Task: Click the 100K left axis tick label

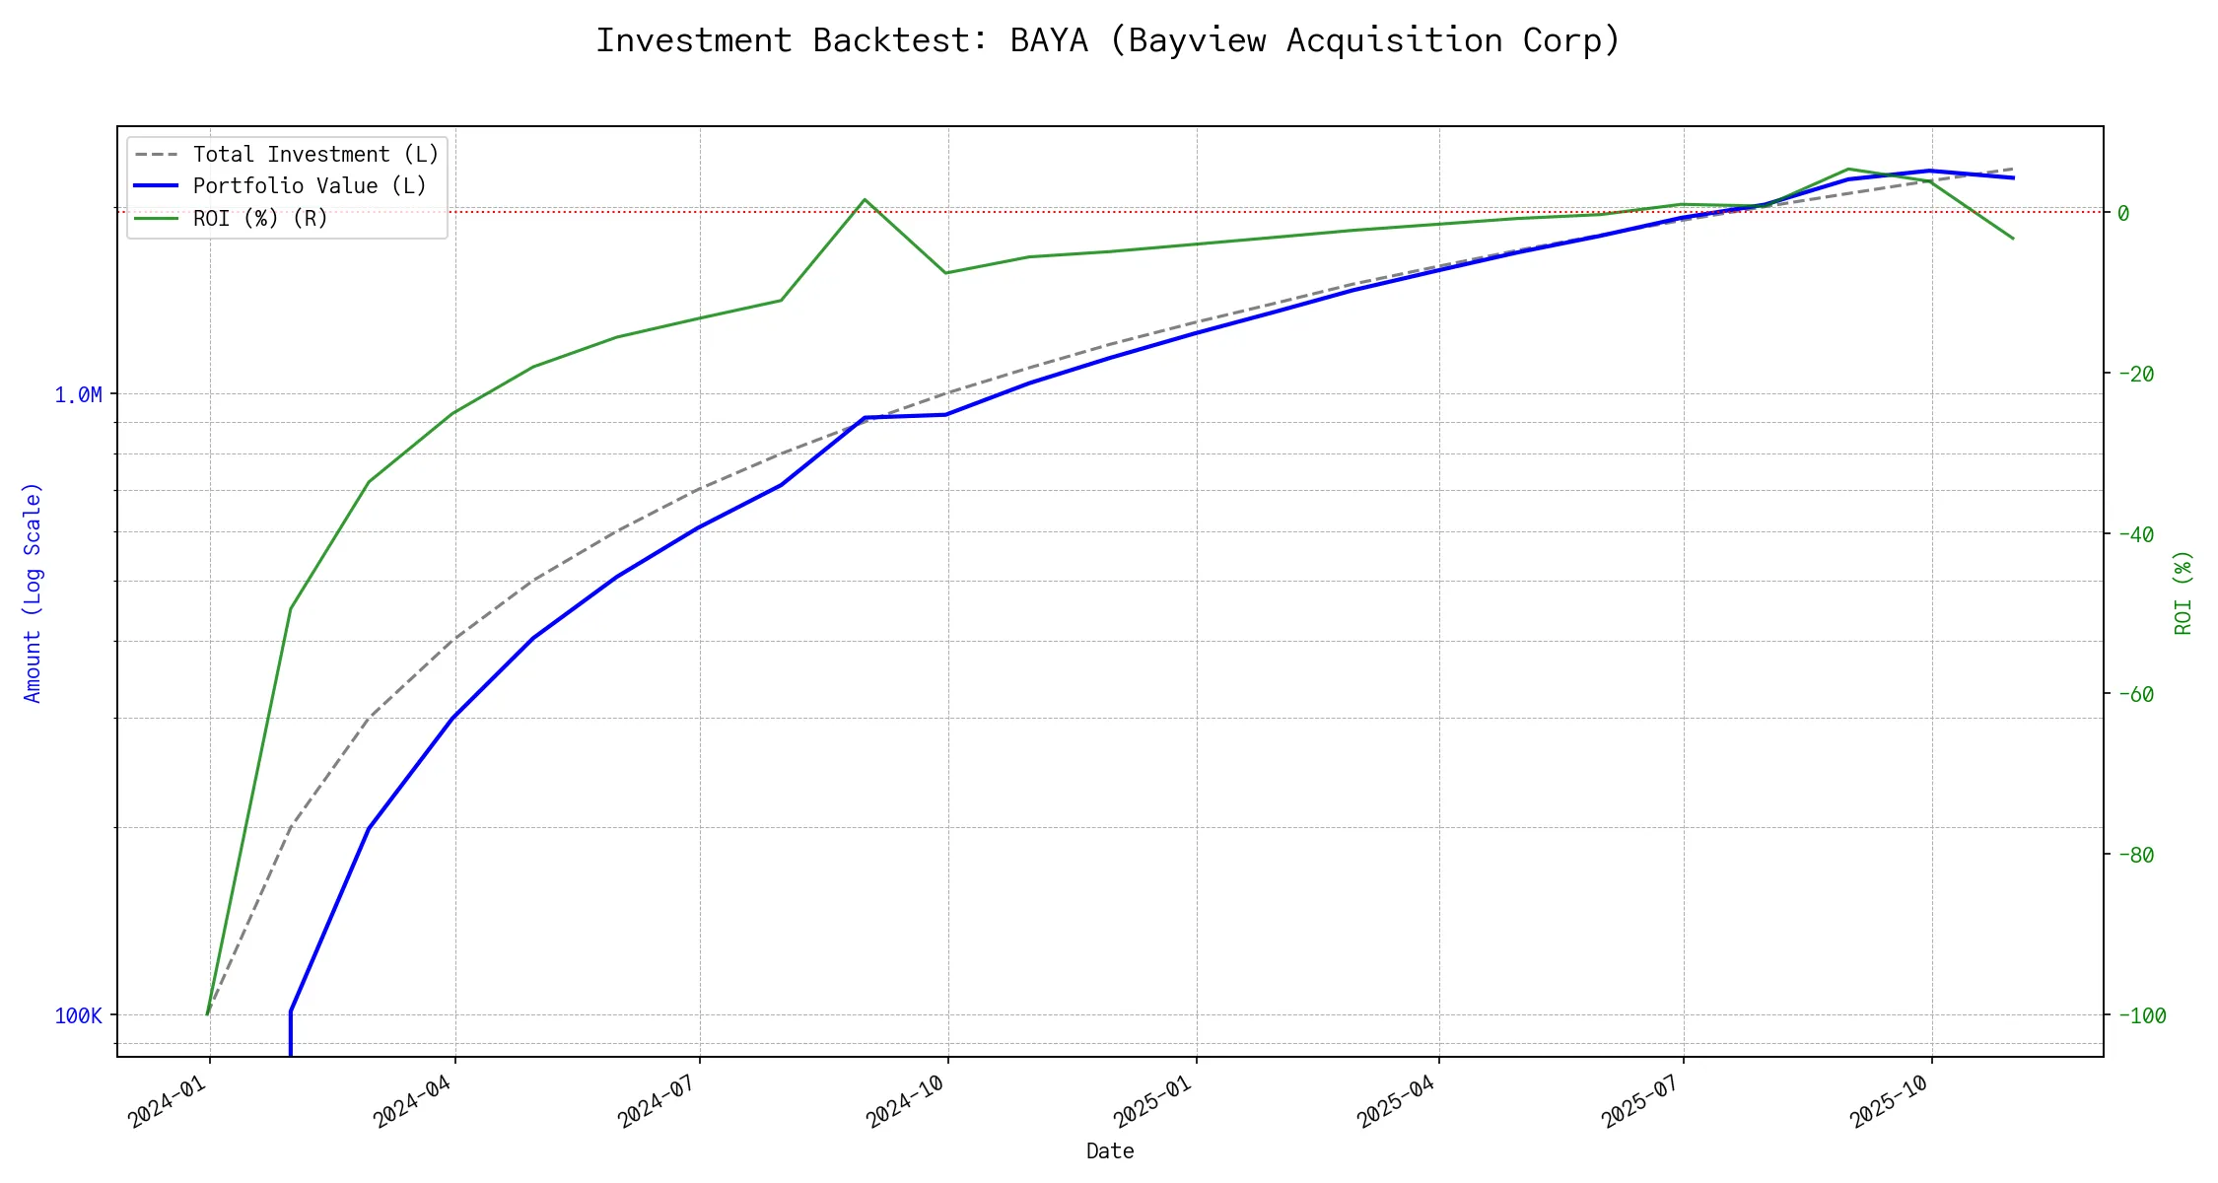Action: tap(78, 1015)
